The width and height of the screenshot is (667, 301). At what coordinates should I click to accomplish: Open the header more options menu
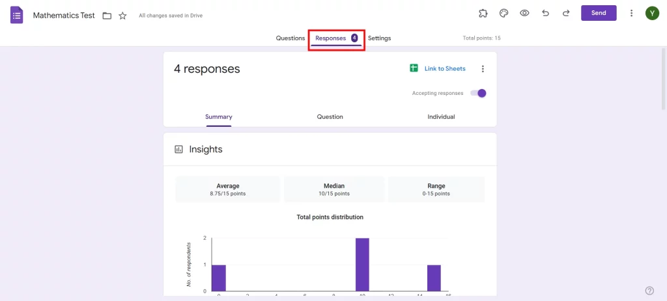pyautogui.click(x=631, y=13)
